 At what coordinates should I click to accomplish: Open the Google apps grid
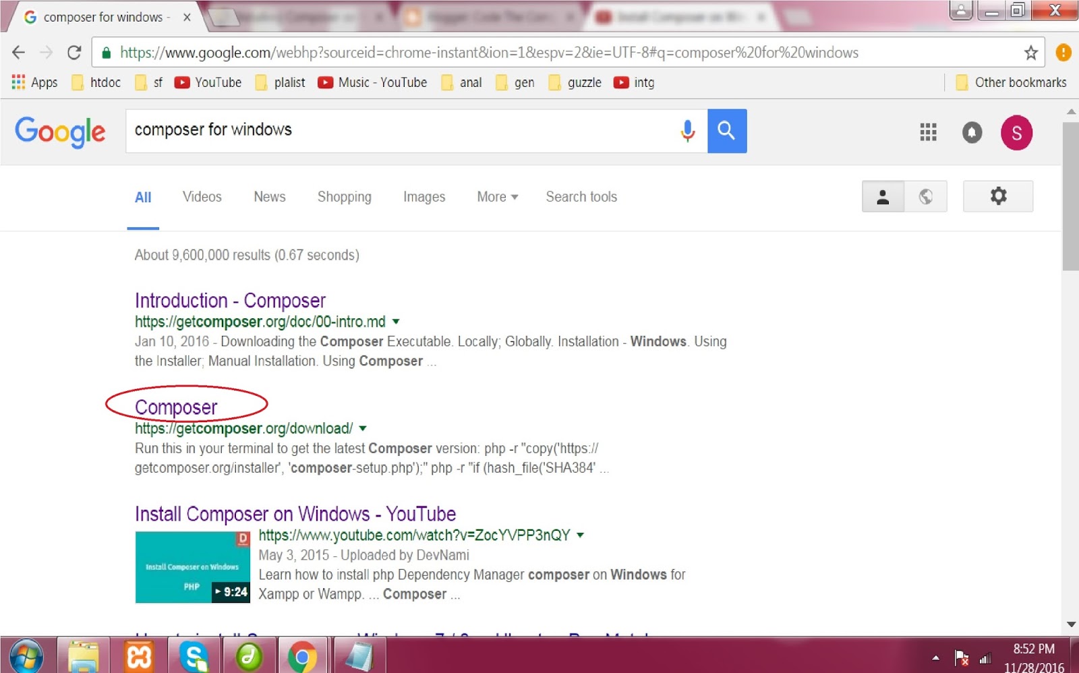coord(928,132)
